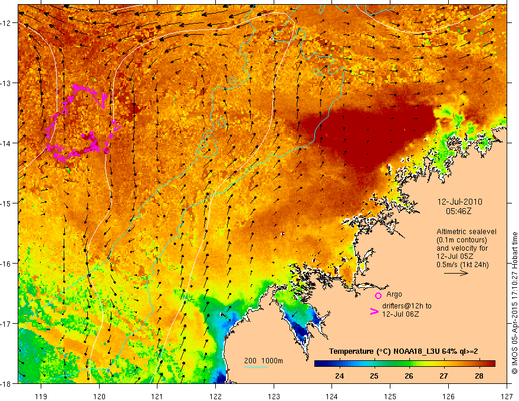Click the magenta Argo circle legend symbol
The height and width of the screenshot is (401, 519).
point(378,295)
